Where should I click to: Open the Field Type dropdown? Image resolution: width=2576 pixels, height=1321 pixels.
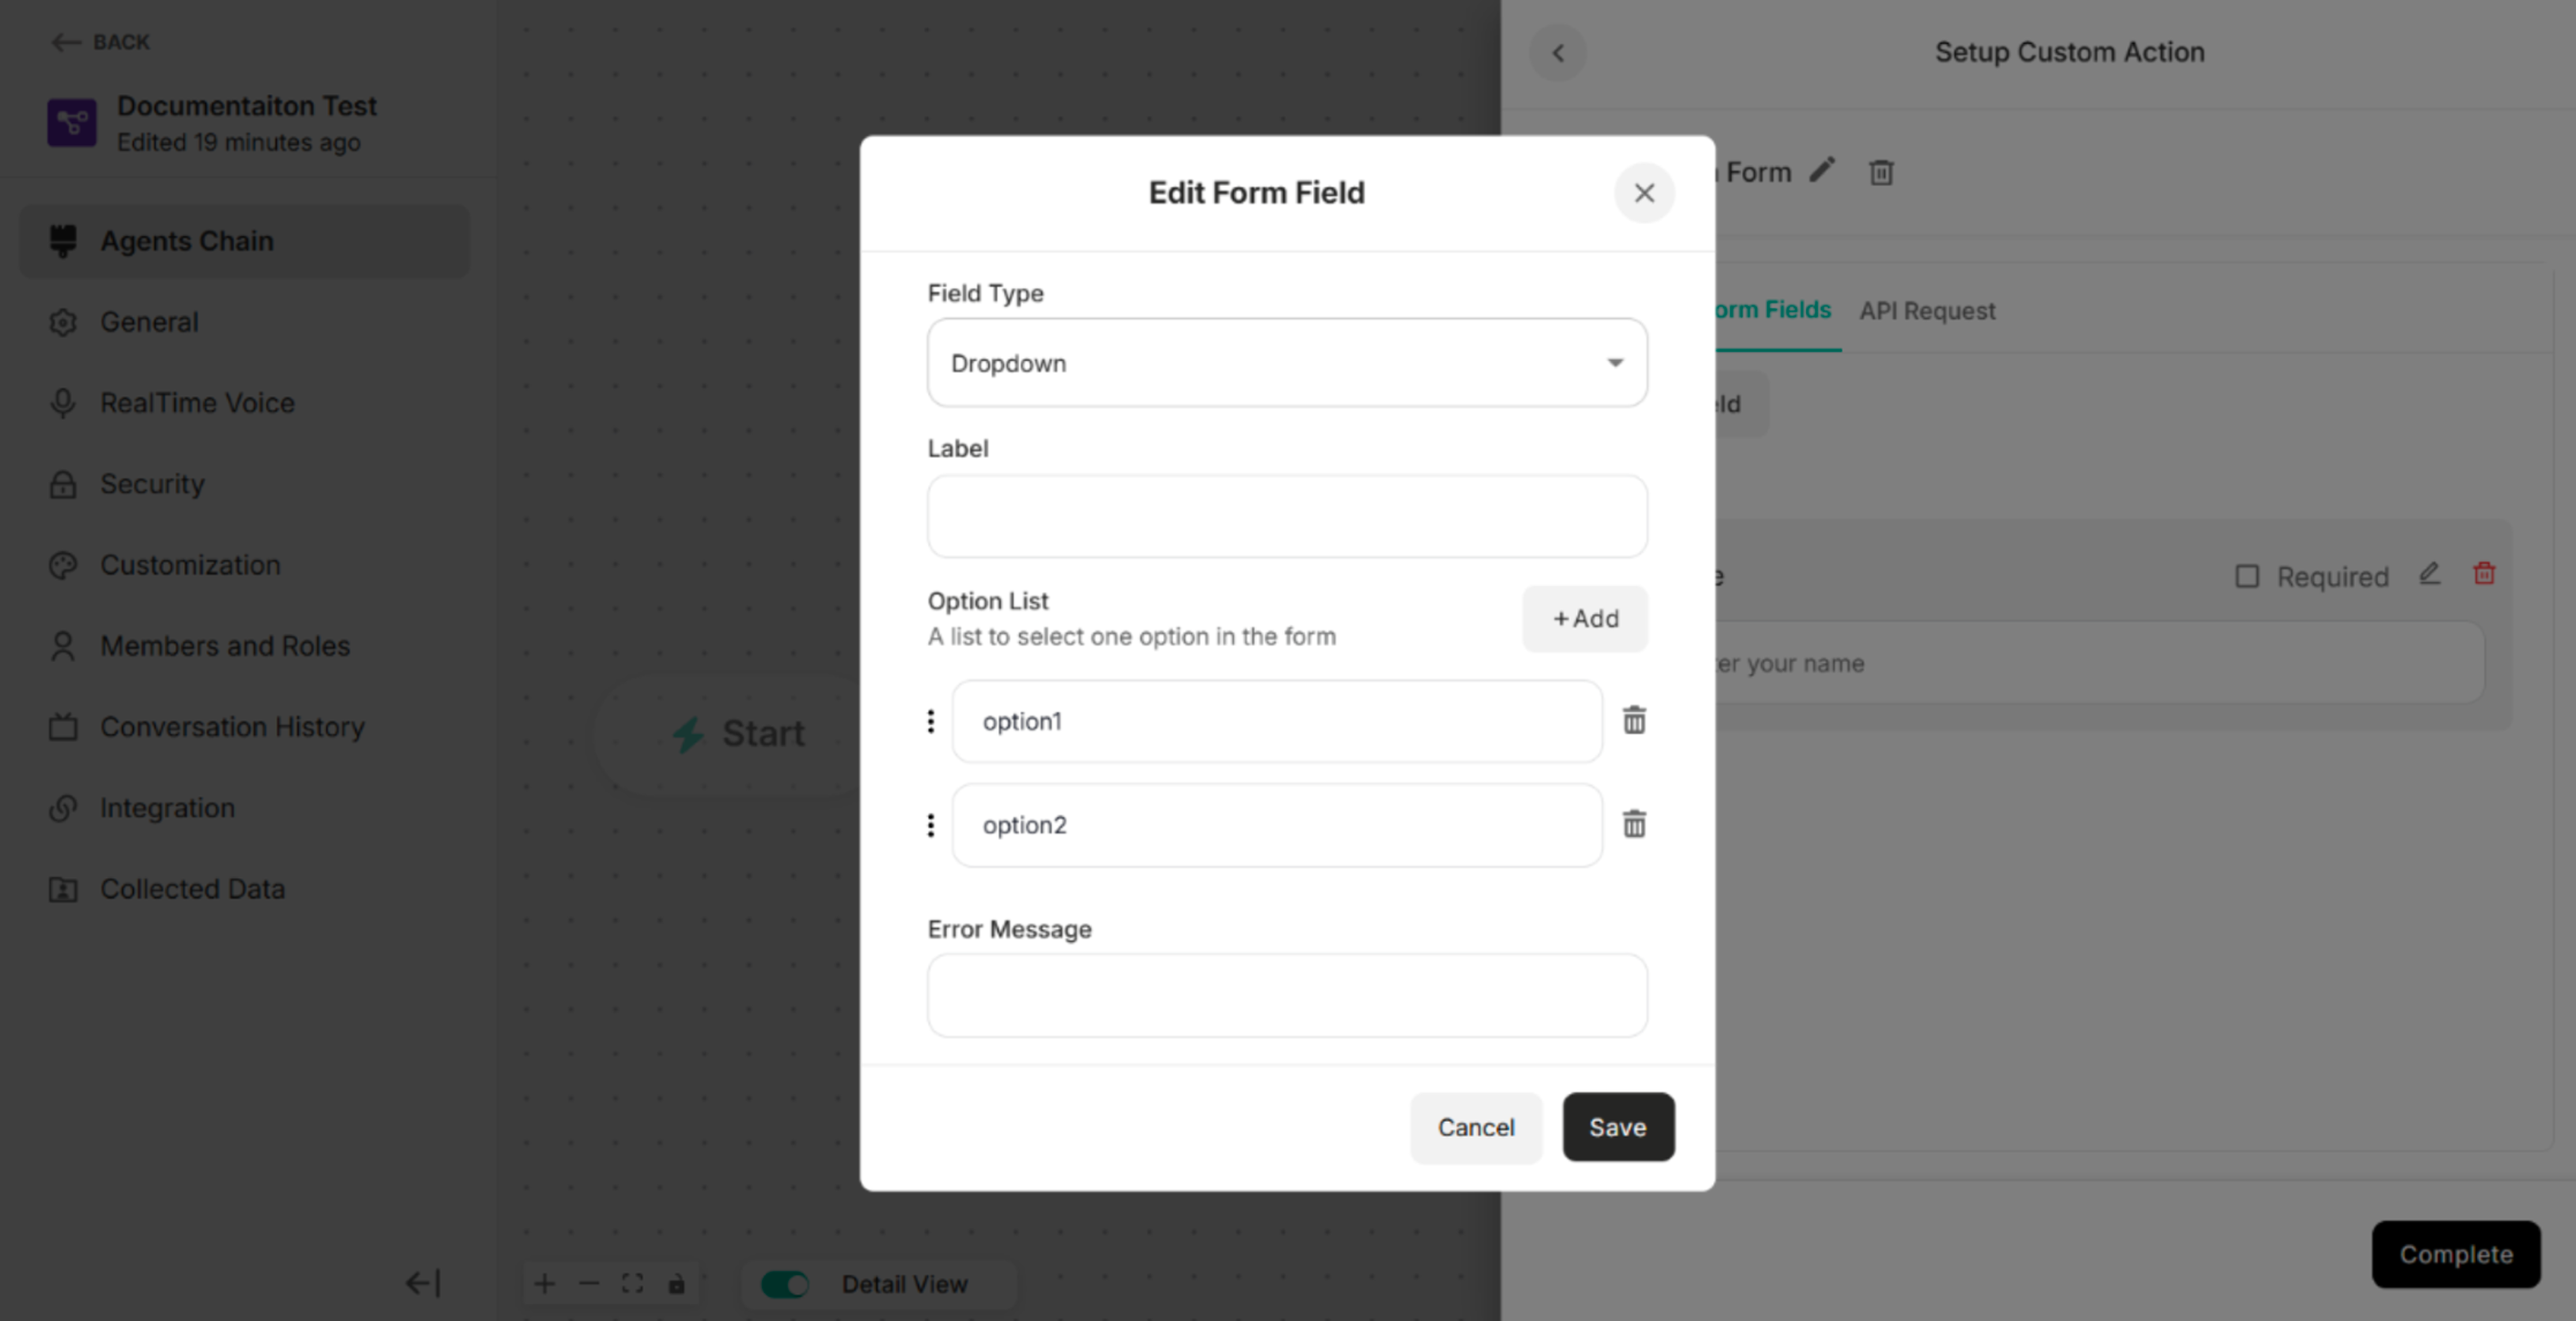1286,362
